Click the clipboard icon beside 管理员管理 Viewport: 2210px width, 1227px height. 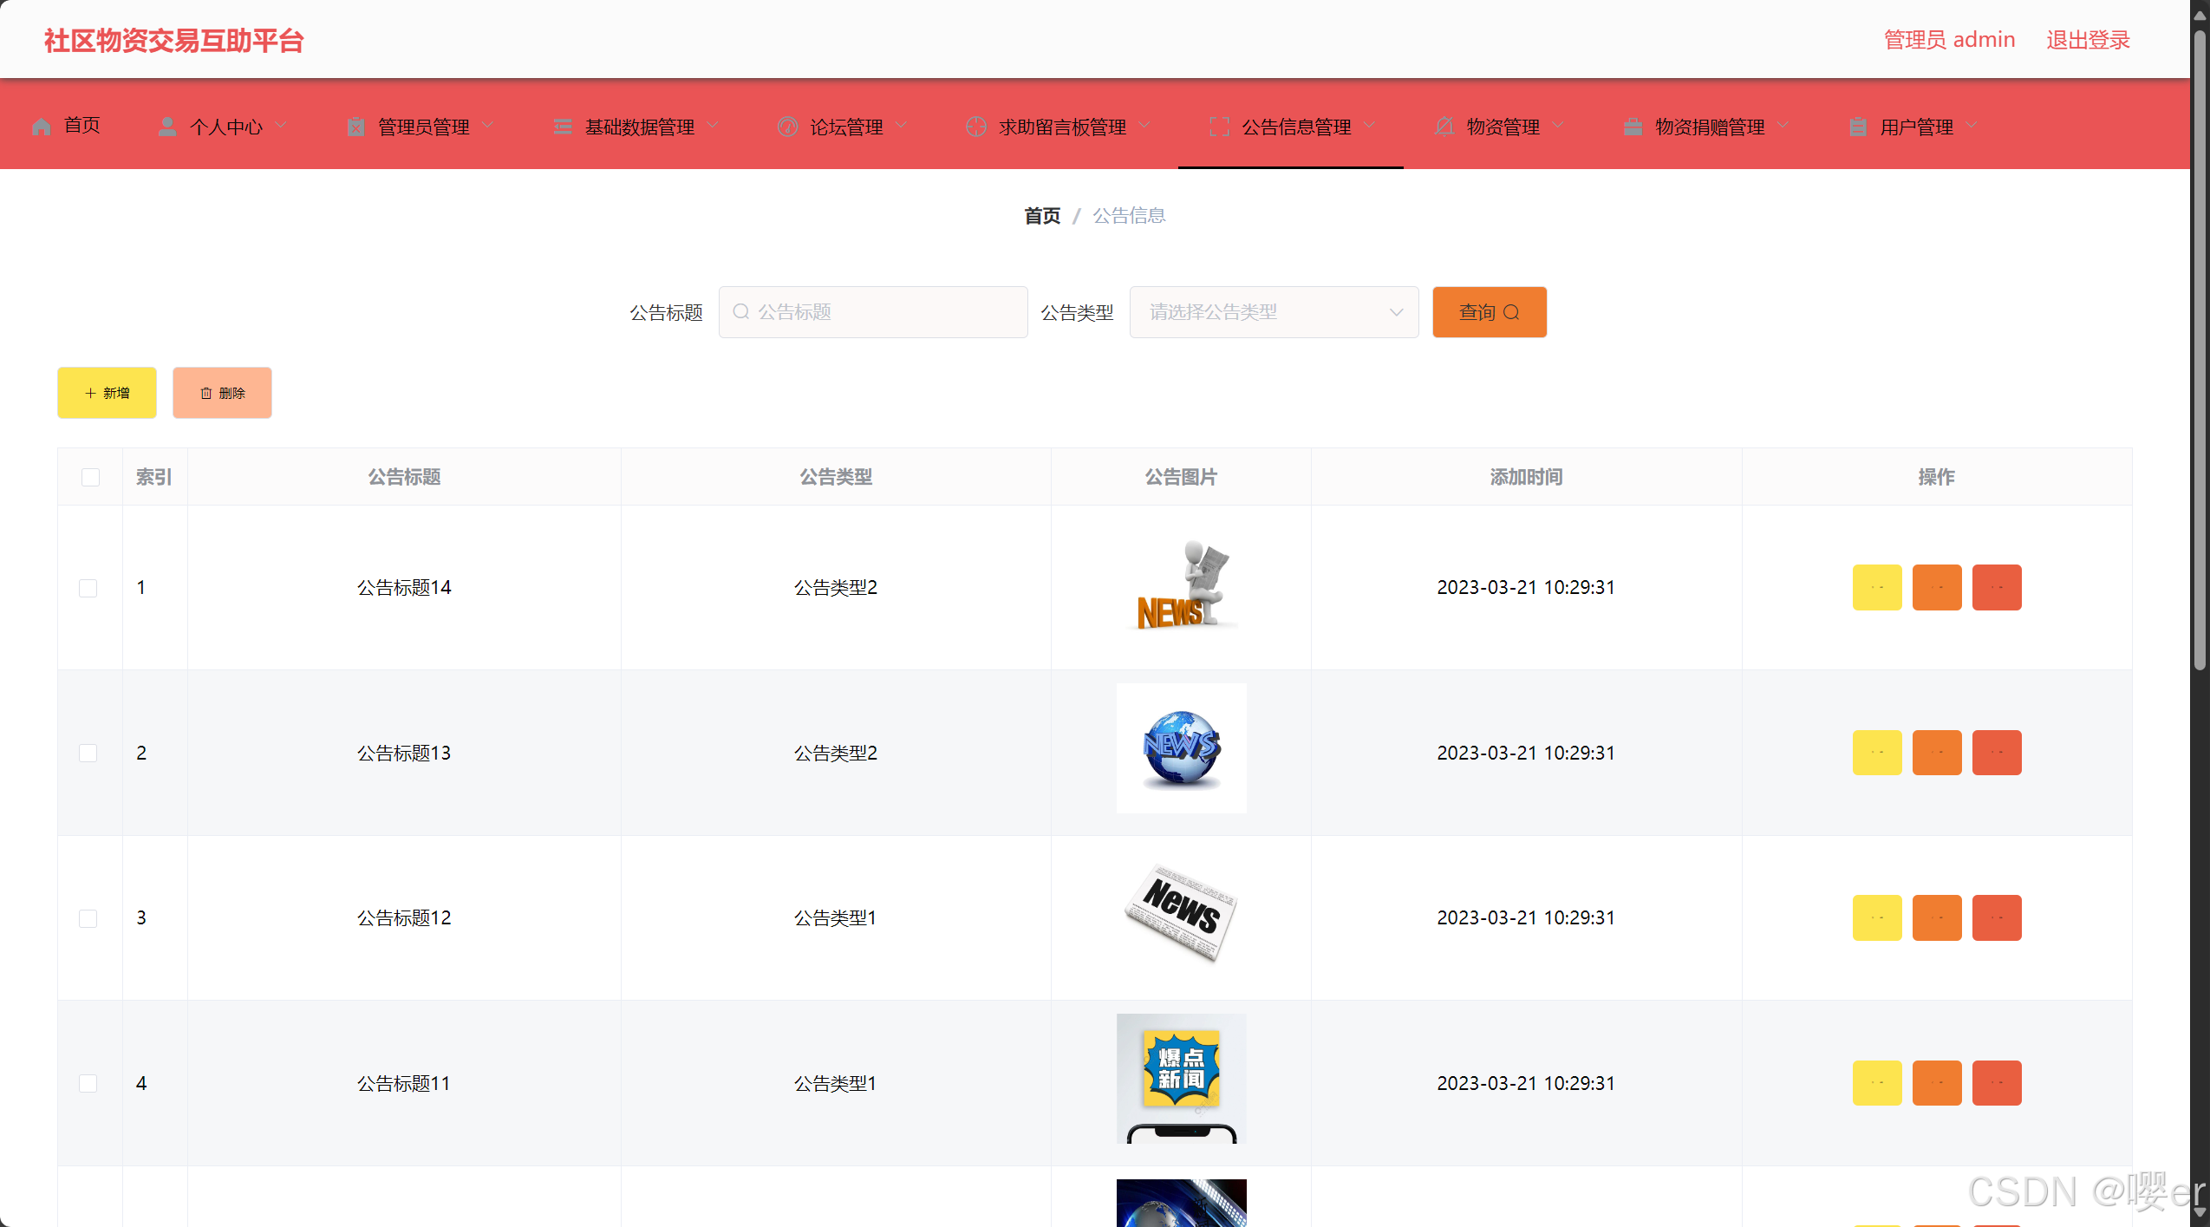click(355, 127)
